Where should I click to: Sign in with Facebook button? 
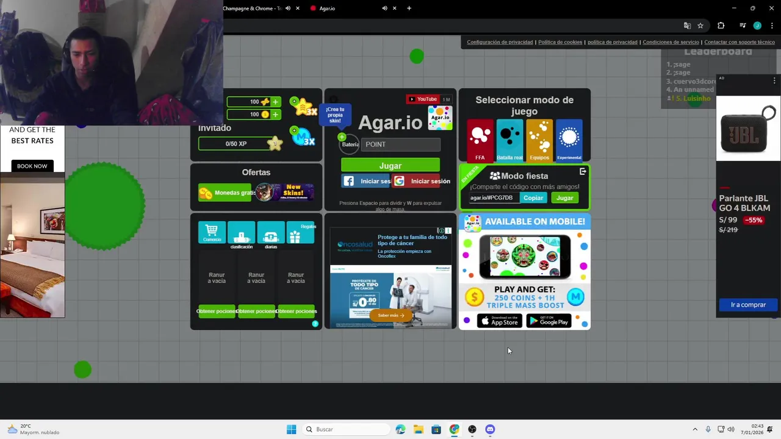[x=365, y=181]
